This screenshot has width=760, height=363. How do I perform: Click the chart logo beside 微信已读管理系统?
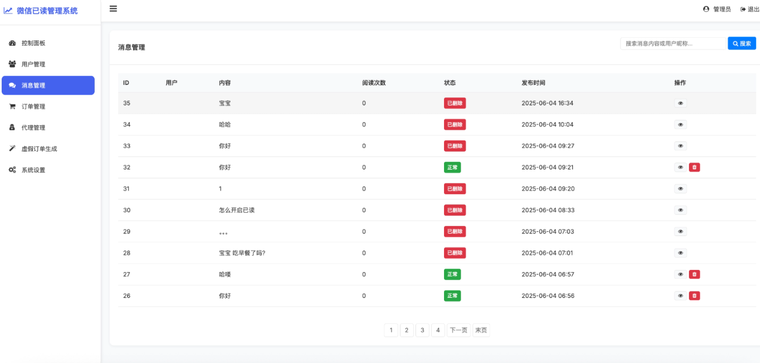click(8, 11)
